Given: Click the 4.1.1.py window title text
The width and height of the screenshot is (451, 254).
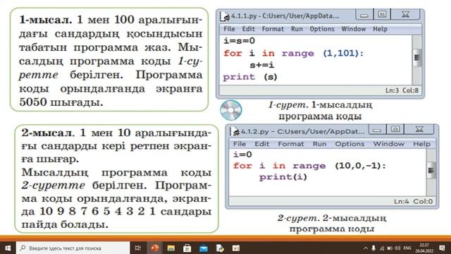Looking at the screenshot, I should [x=285, y=16].
